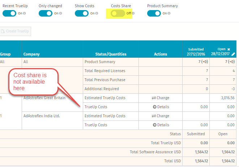The width and height of the screenshot is (239, 167).
Task: Click info icon beside Costs Share Off
Action: click(133, 13)
